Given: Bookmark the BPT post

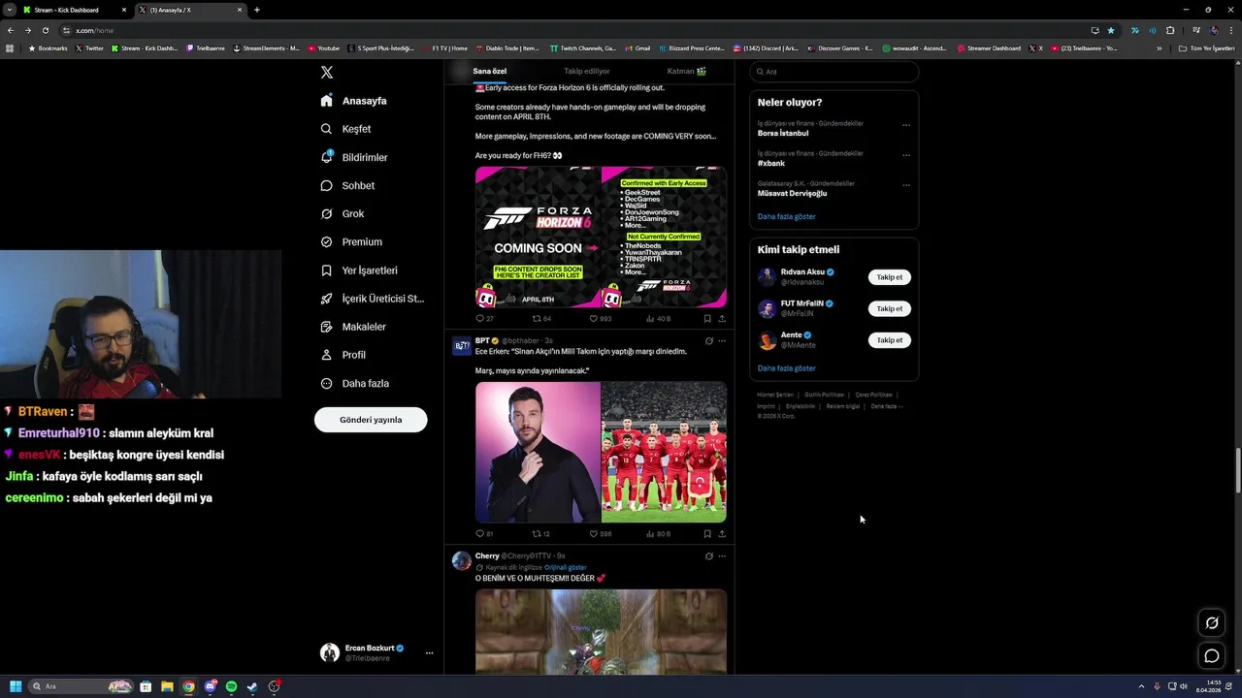Looking at the screenshot, I should click(x=707, y=533).
